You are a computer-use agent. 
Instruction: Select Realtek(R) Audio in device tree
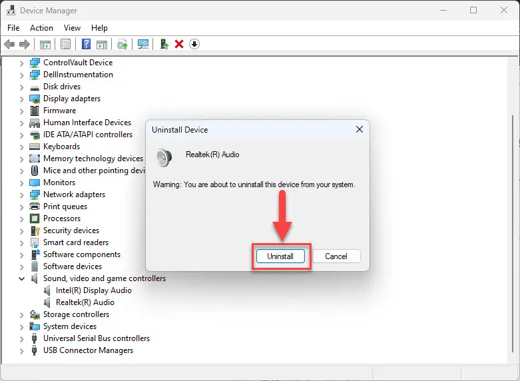coord(85,302)
